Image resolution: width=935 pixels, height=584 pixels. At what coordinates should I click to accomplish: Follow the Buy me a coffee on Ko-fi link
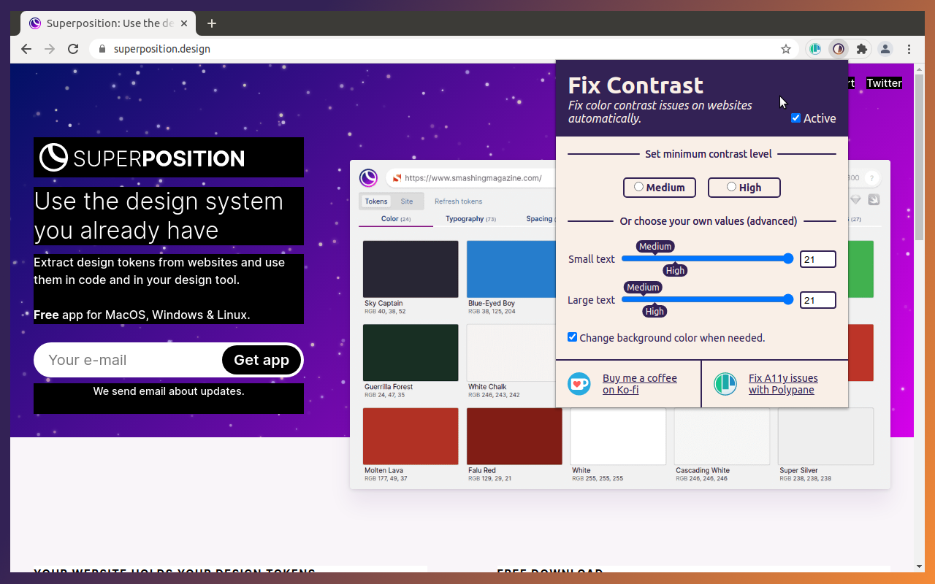640,383
